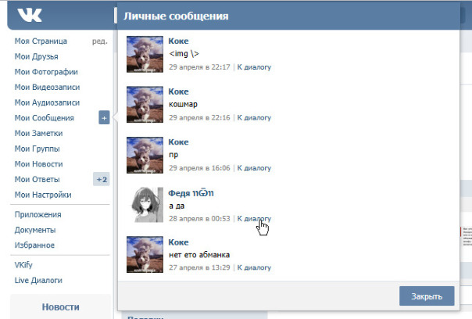Open Мои Аудиозаписи section
Image resolution: width=472 pixels, height=319 pixels.
pos(47,102)
